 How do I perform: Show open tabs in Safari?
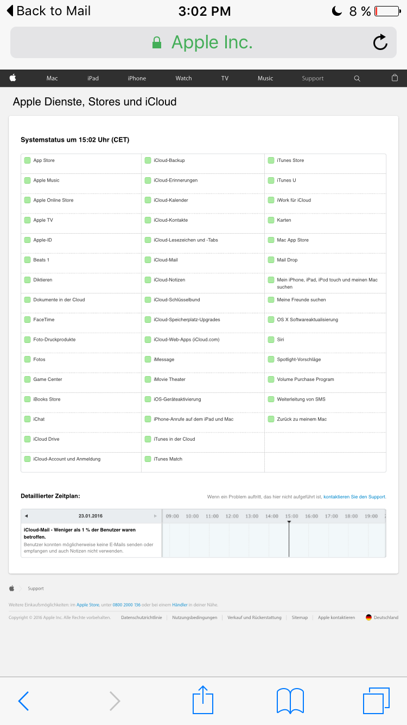(376, 700)
